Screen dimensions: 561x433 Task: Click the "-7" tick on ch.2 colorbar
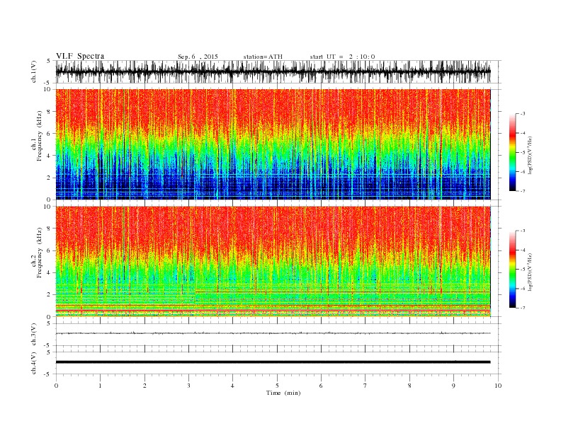point(522,308)
